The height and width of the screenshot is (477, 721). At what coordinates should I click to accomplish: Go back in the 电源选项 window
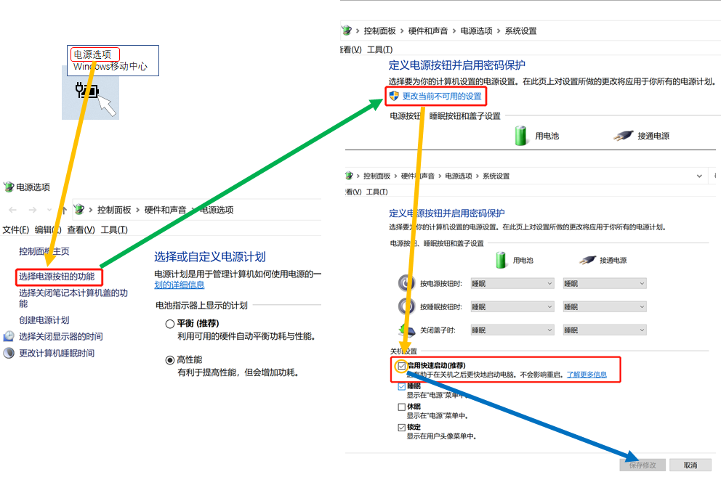pos(13,210)
